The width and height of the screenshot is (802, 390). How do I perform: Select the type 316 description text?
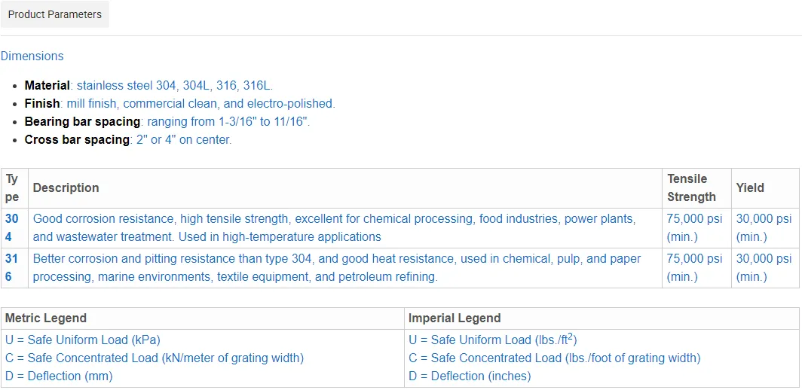(x=336, y=267)
